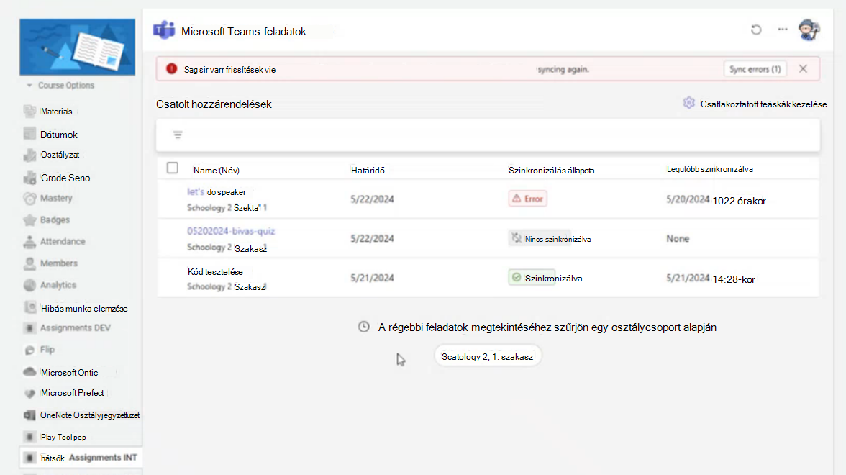The image size is (846, 475).
Task: Open the 05202024-bivas-quiz assignment link
Action: point(231,231)
